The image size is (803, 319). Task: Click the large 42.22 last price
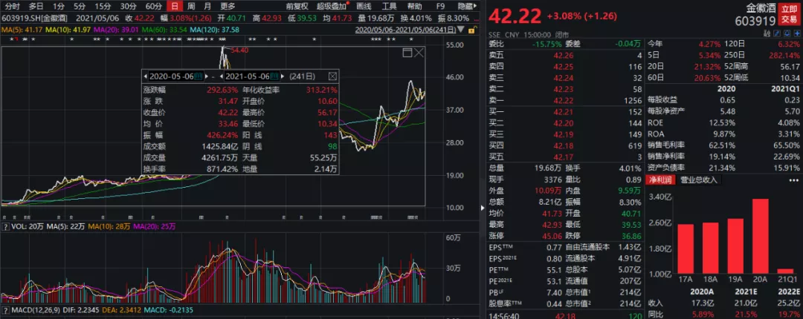point(515,16)
